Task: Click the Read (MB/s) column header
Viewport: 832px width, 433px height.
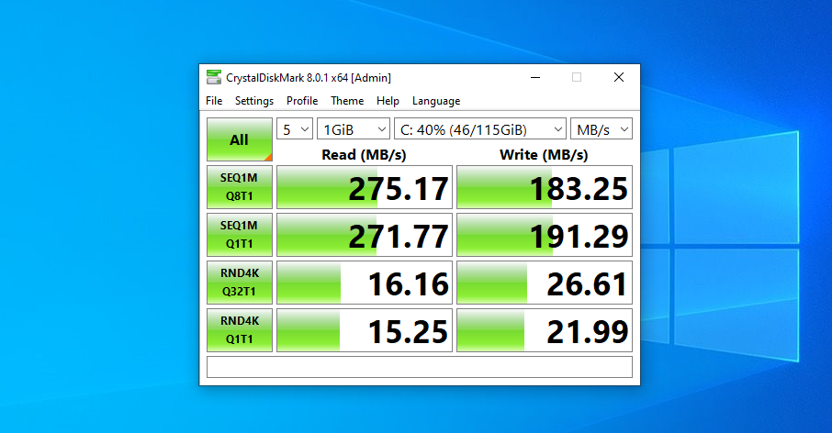Action: 364,155
